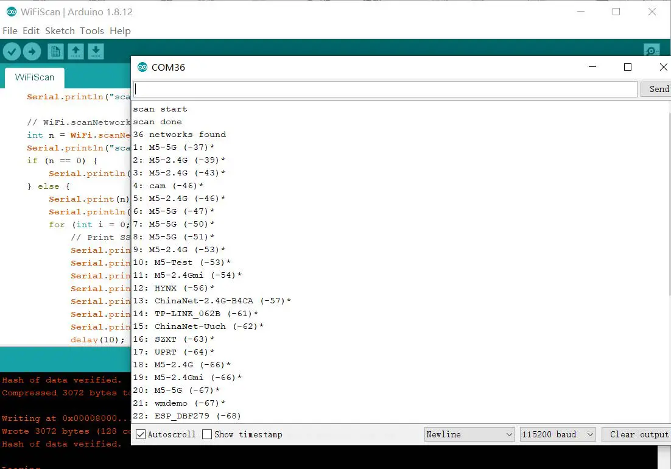Open the Newline line-ending dropdown
The width and height of the screenshot is (671, 469).
pos(469,434)
